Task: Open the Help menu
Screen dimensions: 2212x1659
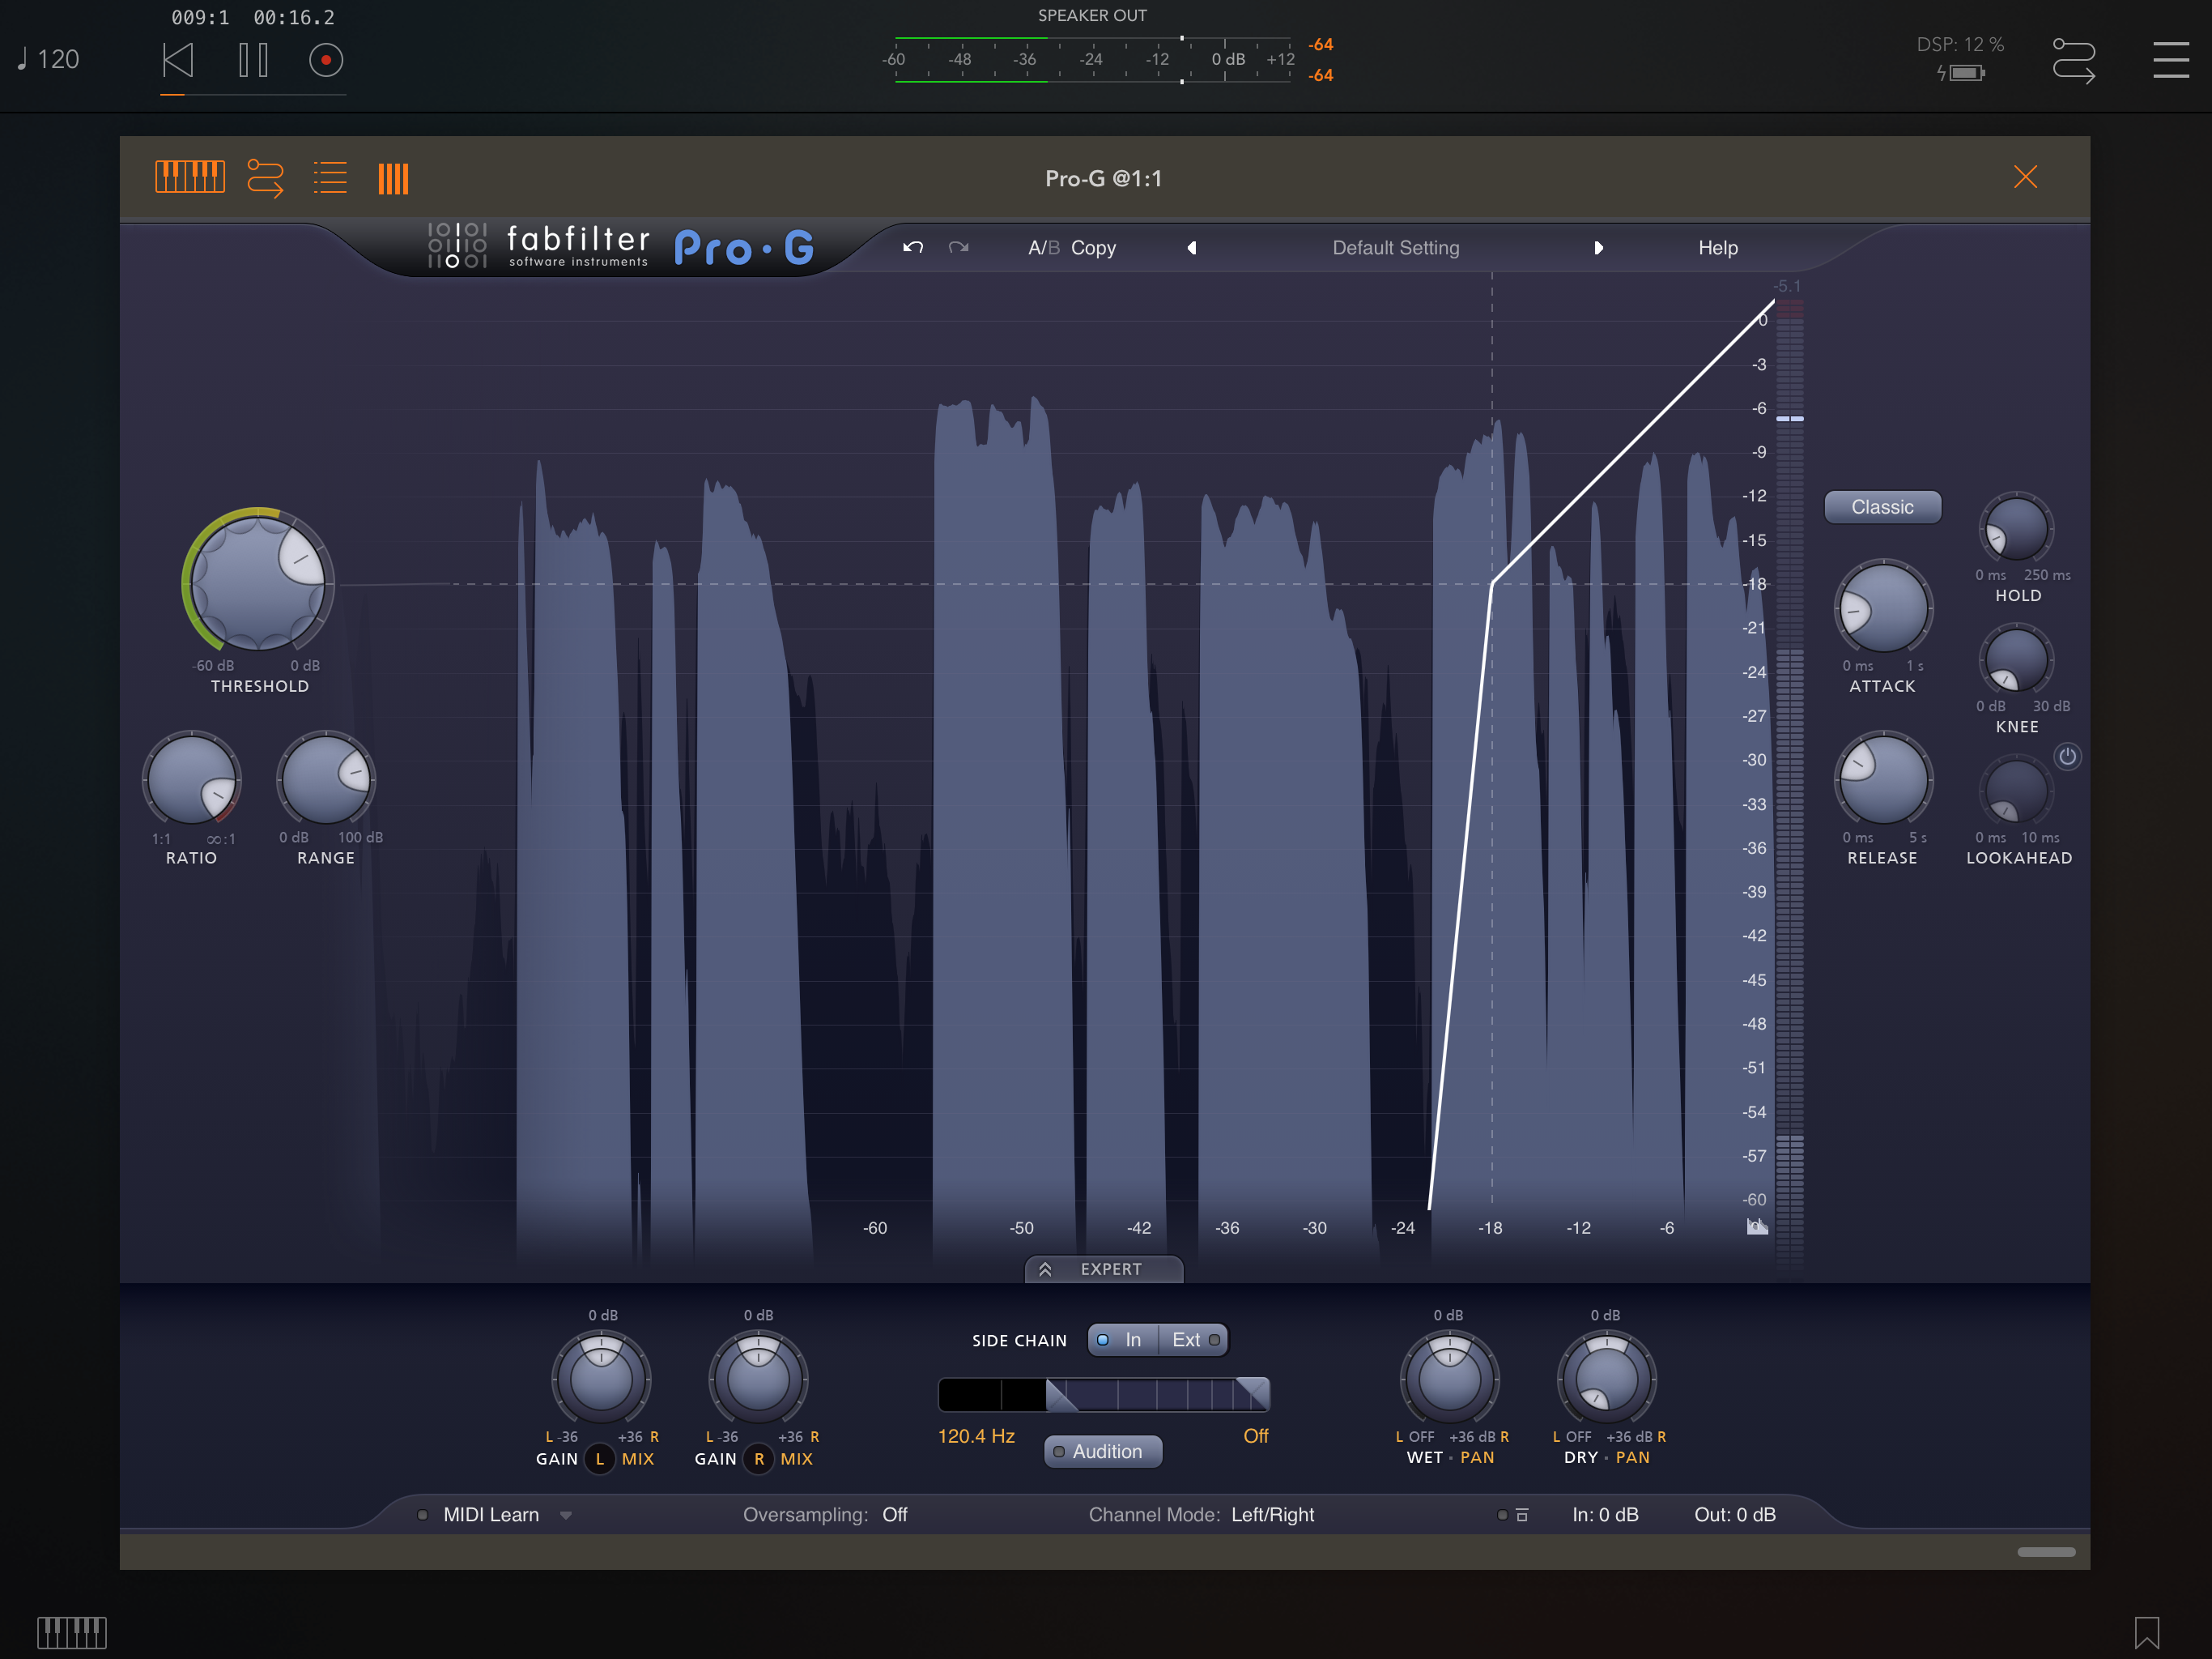Action: click(1717, 247)
